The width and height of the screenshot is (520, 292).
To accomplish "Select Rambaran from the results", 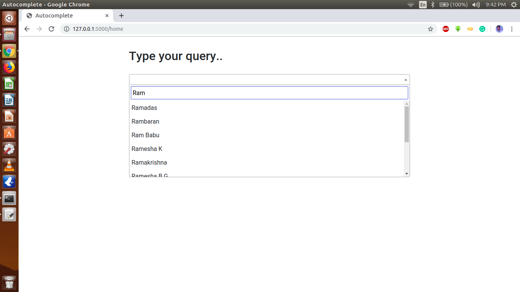I will coord(266,121).
